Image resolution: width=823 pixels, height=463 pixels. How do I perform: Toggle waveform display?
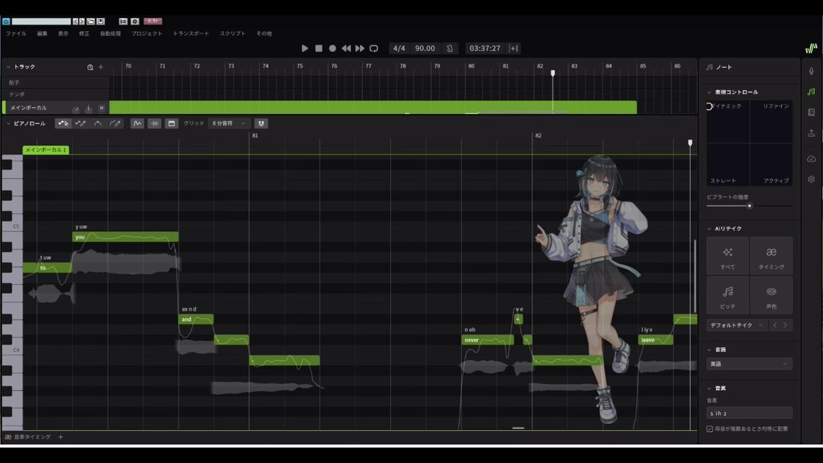154,123
